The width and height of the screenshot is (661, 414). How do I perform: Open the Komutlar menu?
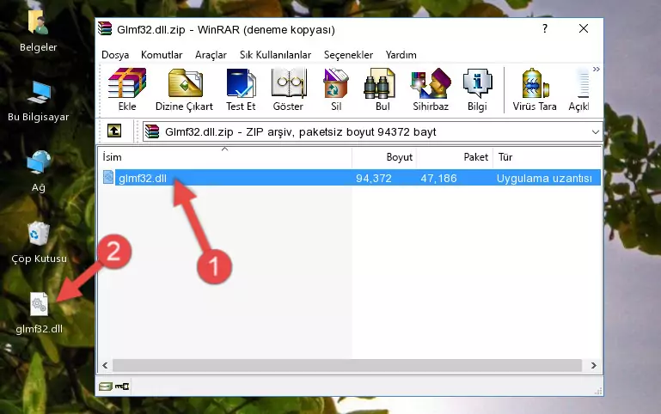pyautogui.click(x=162, y=55)
